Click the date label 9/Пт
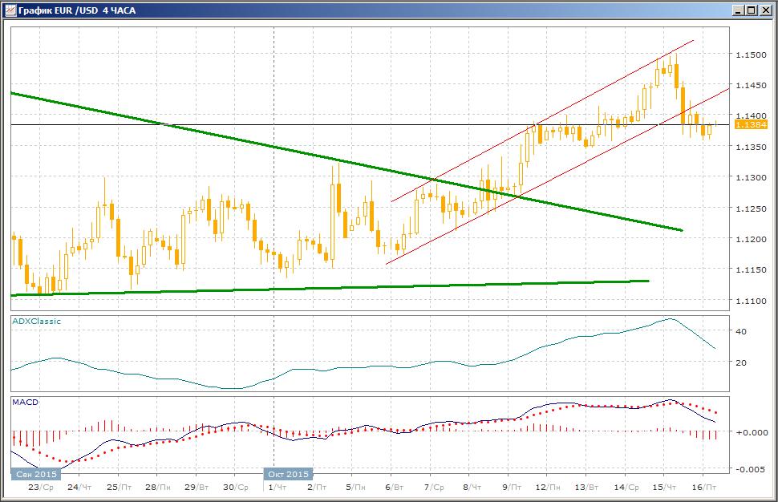 (512, 487)
